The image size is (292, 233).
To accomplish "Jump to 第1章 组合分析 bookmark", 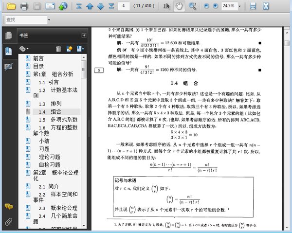I will [x=53, y=74].
